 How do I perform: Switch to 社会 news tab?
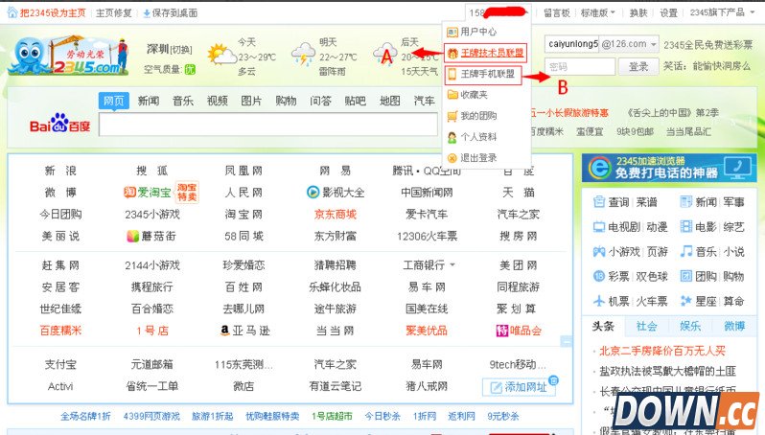pyautogui.click(x=646, y=326)
